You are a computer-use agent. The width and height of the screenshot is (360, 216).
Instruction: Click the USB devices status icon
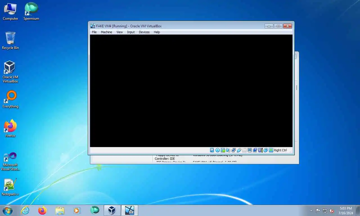click(239, 150)
